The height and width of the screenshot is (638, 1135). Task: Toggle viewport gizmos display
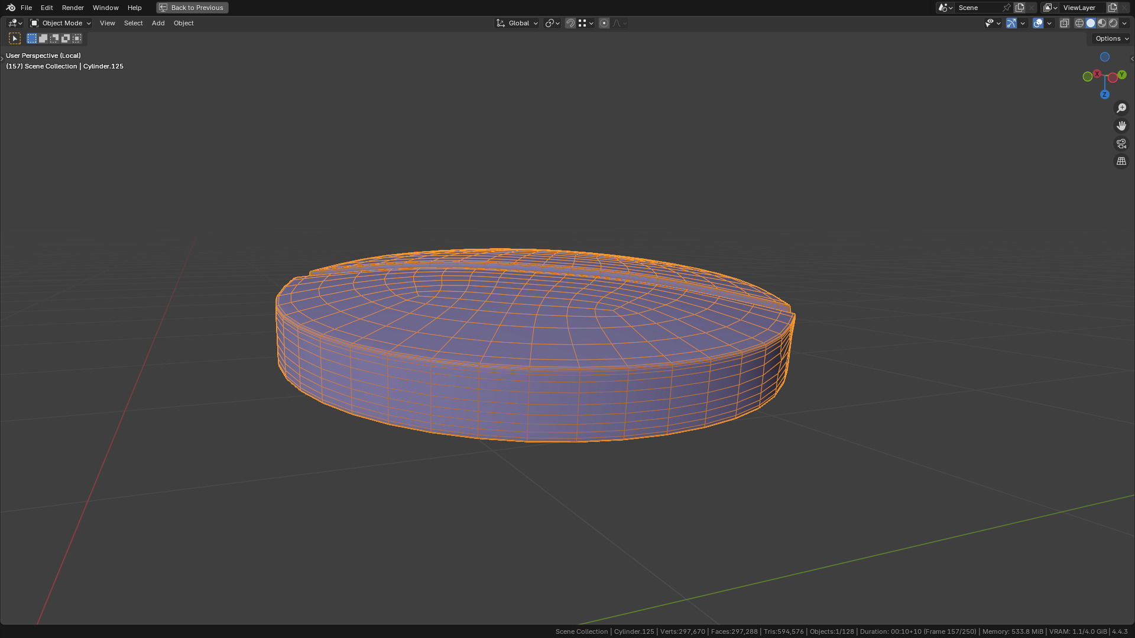pyautogui.click(x=1011, y=23)
